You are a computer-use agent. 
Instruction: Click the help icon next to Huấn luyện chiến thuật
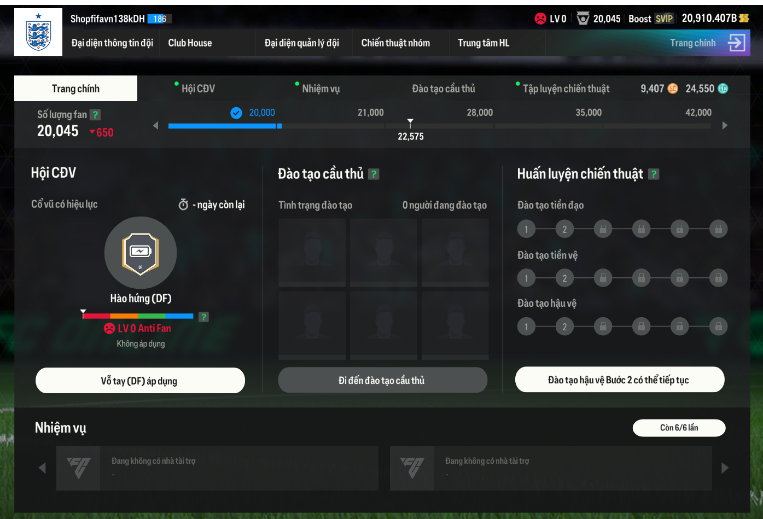654,174
